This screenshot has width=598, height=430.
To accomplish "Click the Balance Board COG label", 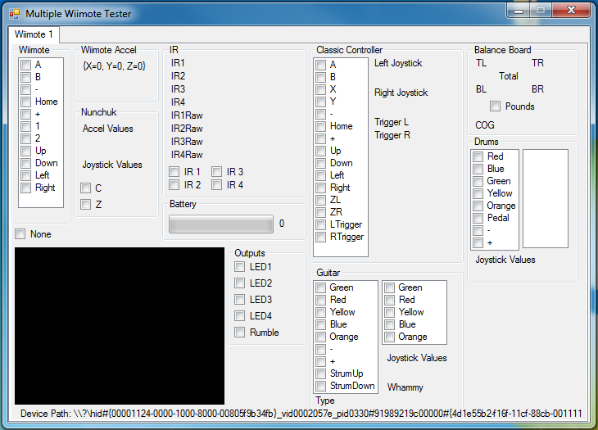I will 485,125.
